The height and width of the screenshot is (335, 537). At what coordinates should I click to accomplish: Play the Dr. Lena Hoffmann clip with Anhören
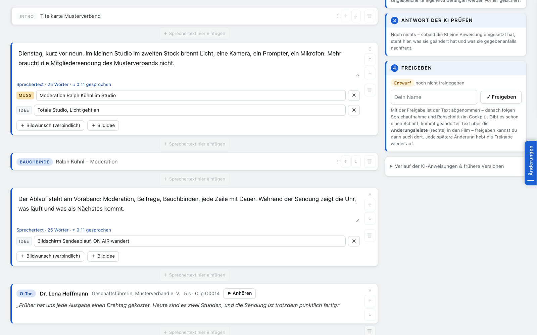(x=239, y=293)
